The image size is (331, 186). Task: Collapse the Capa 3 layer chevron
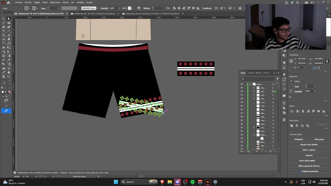(x=250, y=84)
